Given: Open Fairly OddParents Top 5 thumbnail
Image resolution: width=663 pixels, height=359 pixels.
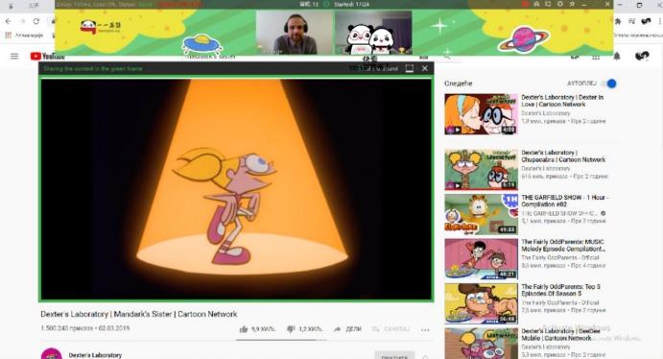Looking at the screenshot, I should click(x=482, y=303).
